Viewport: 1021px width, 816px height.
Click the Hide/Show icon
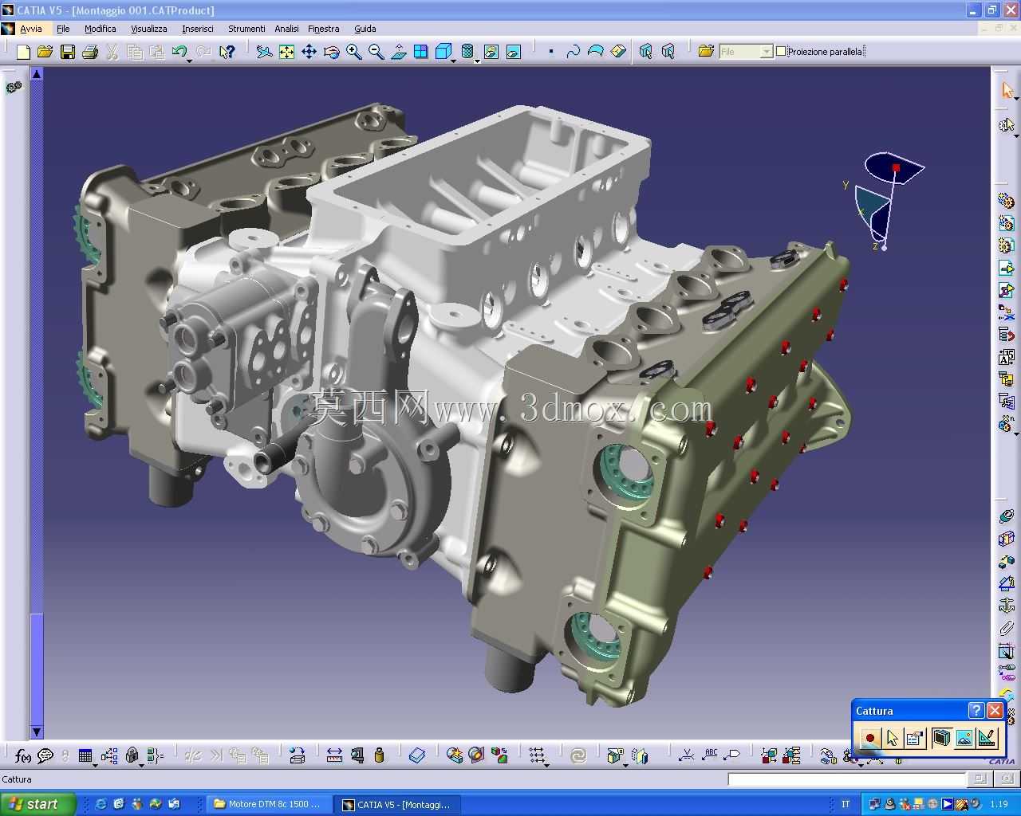[491, 52]
